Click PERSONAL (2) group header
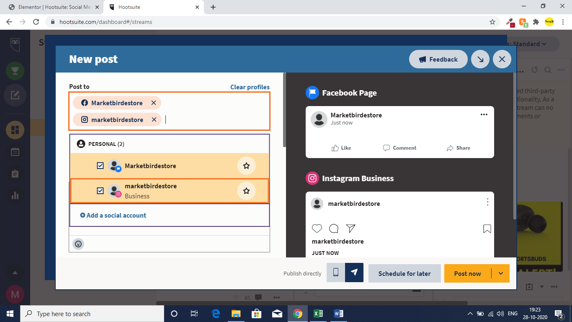The width and height of the screenshot is (572, 322). (170, 144)
